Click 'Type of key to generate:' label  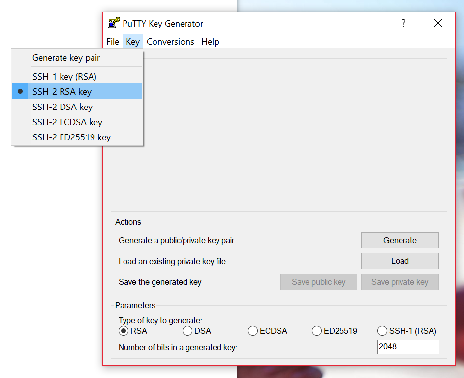click(x=160, y=321)
